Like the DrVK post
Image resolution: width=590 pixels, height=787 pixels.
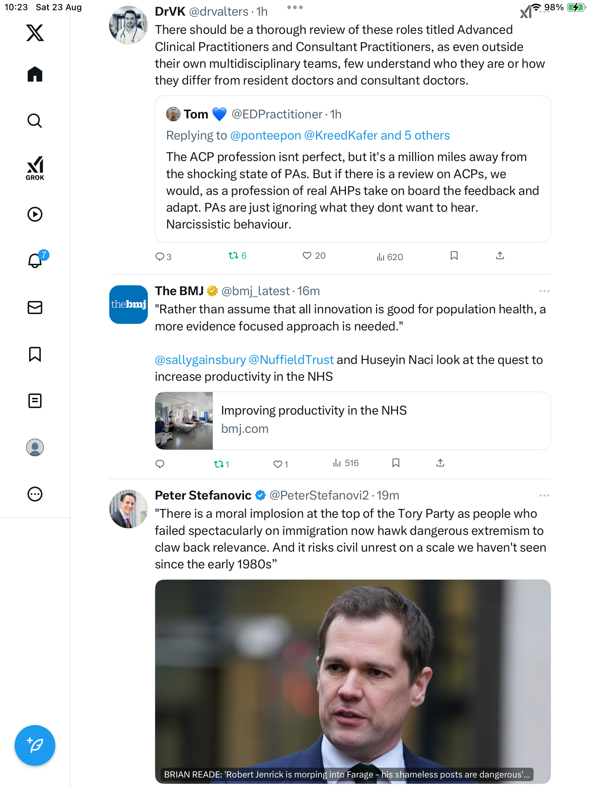click(x=307, y=256)
